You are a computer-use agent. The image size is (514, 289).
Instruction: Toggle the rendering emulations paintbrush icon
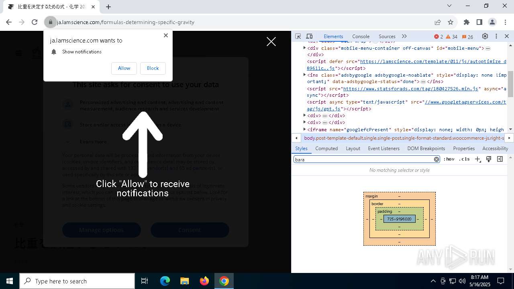tap(489, 159)
